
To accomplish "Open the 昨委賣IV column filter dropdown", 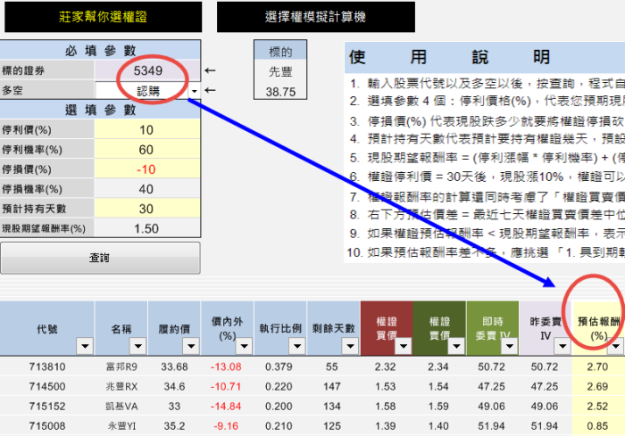I will pyautogui.click(x=562, y=346).
